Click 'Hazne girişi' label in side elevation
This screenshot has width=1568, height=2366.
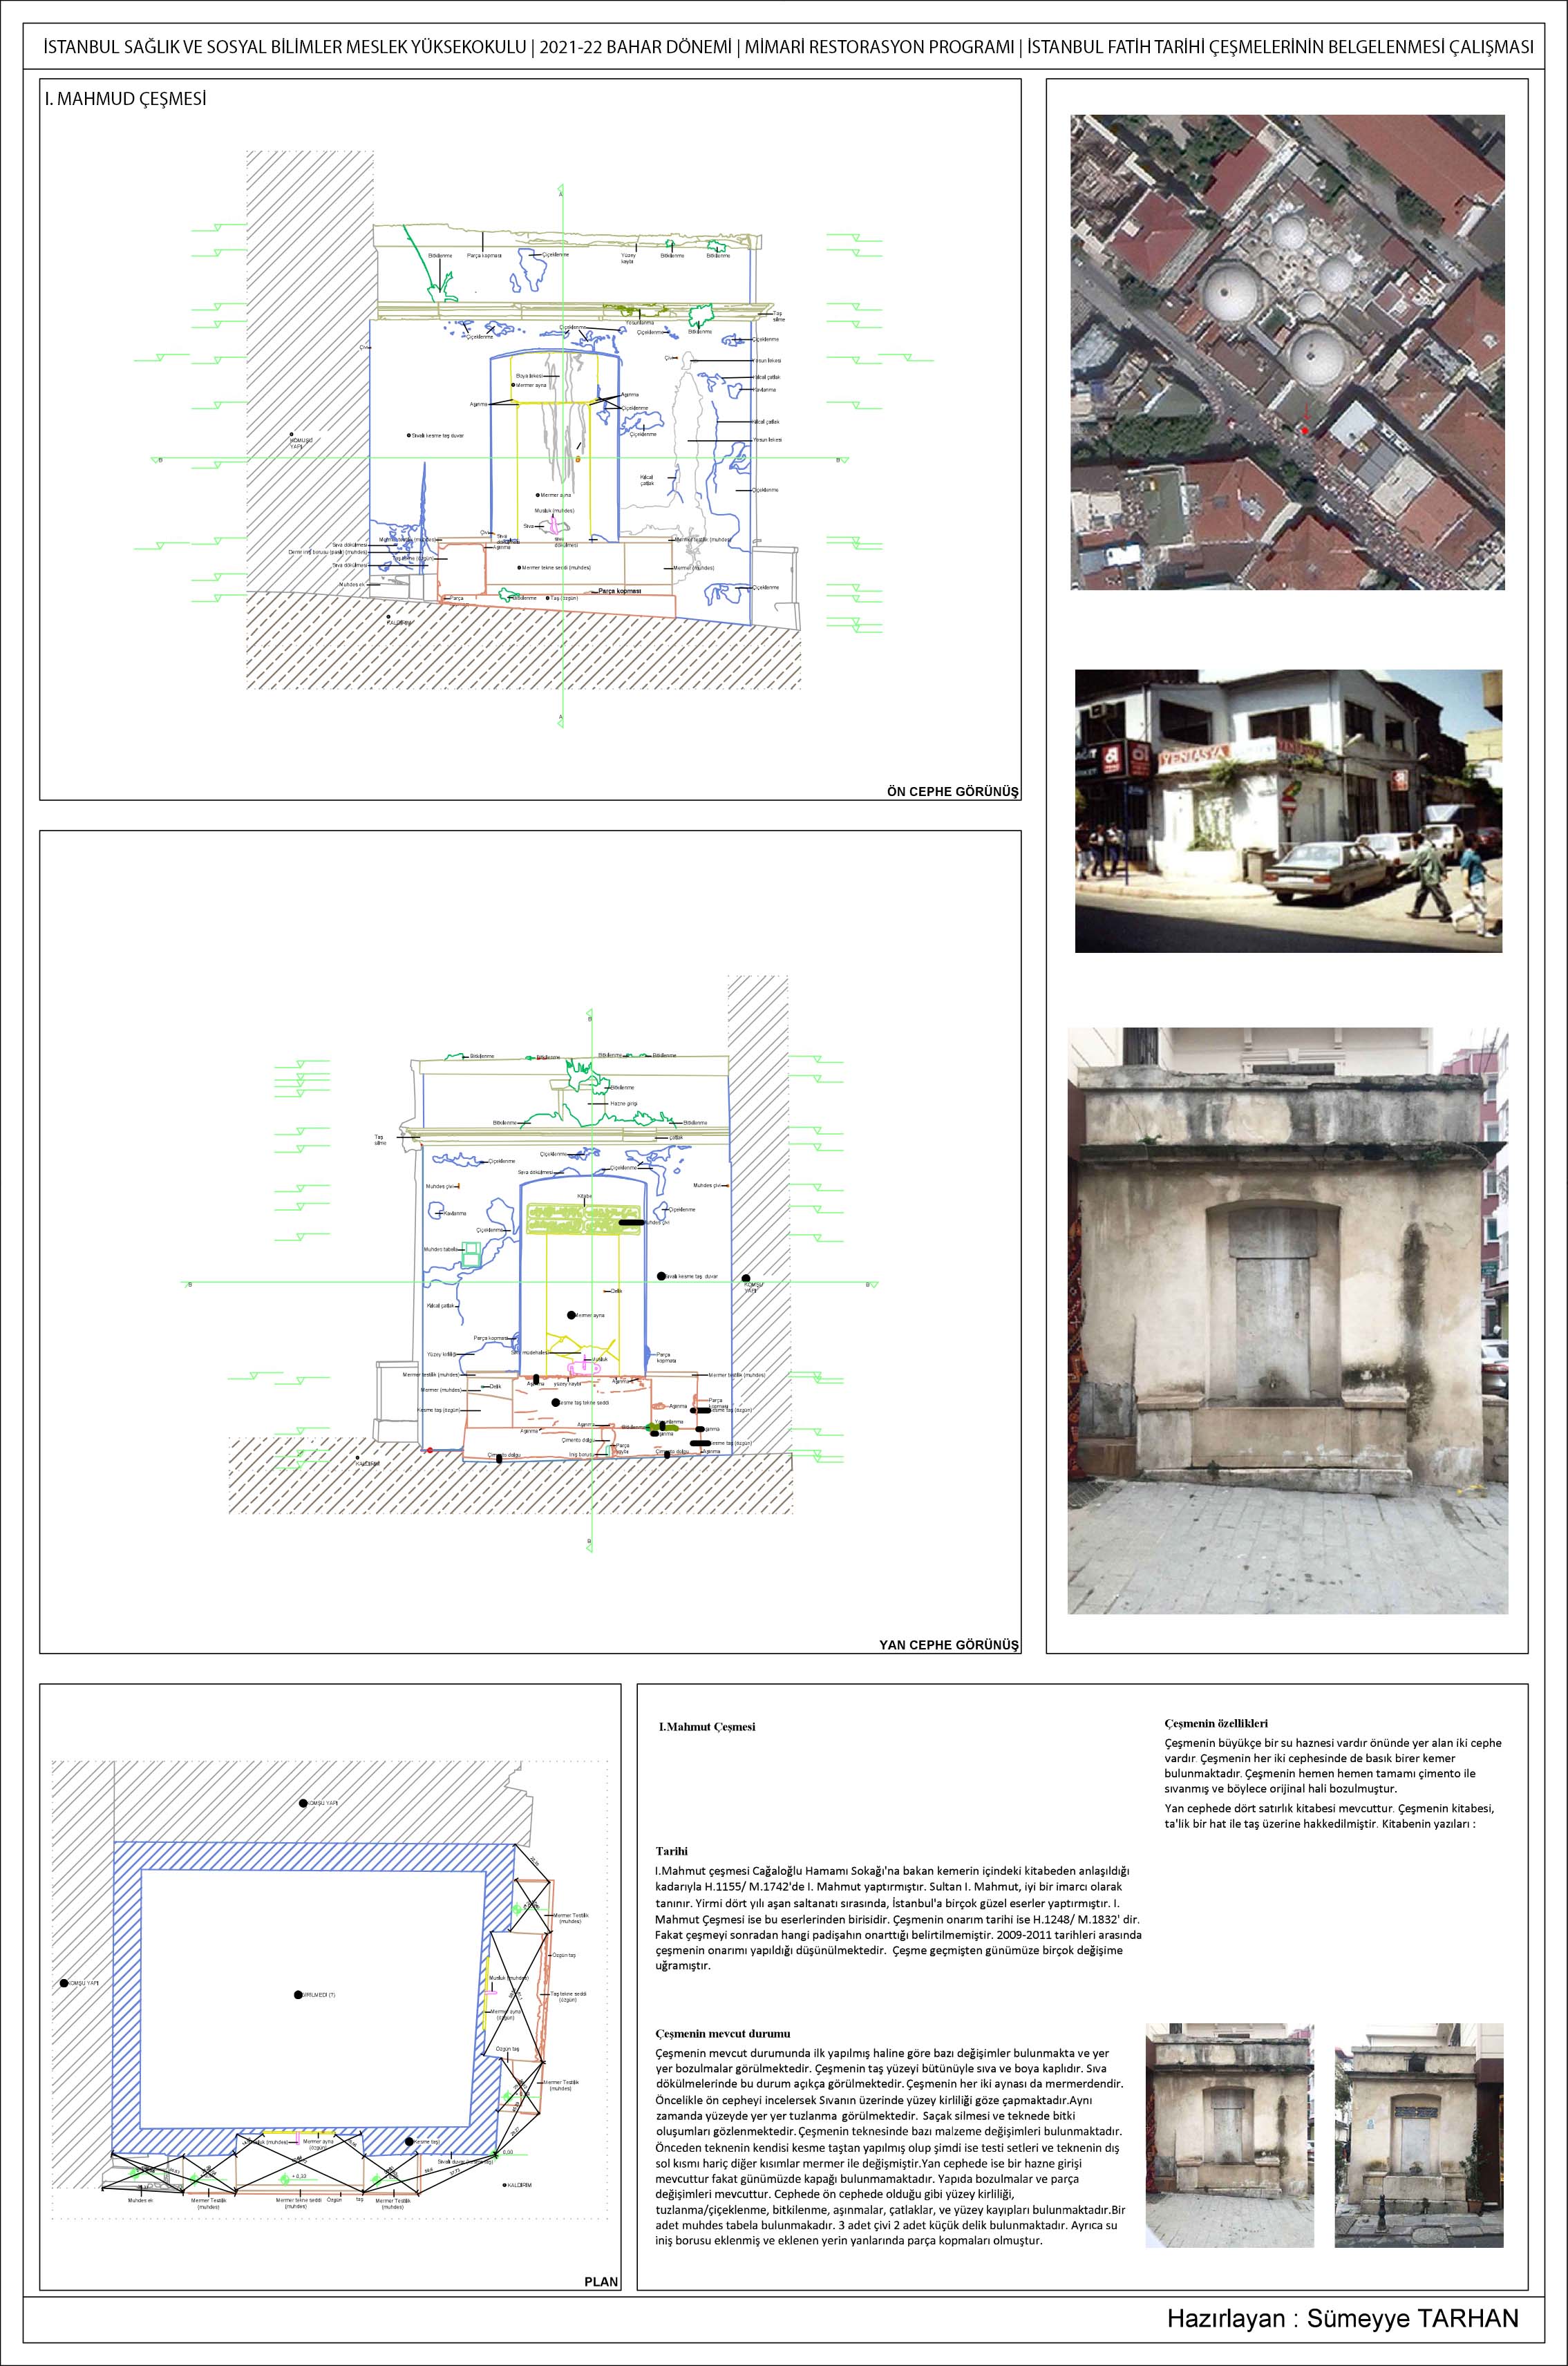pyautogui.click(x=624, y=1103)
